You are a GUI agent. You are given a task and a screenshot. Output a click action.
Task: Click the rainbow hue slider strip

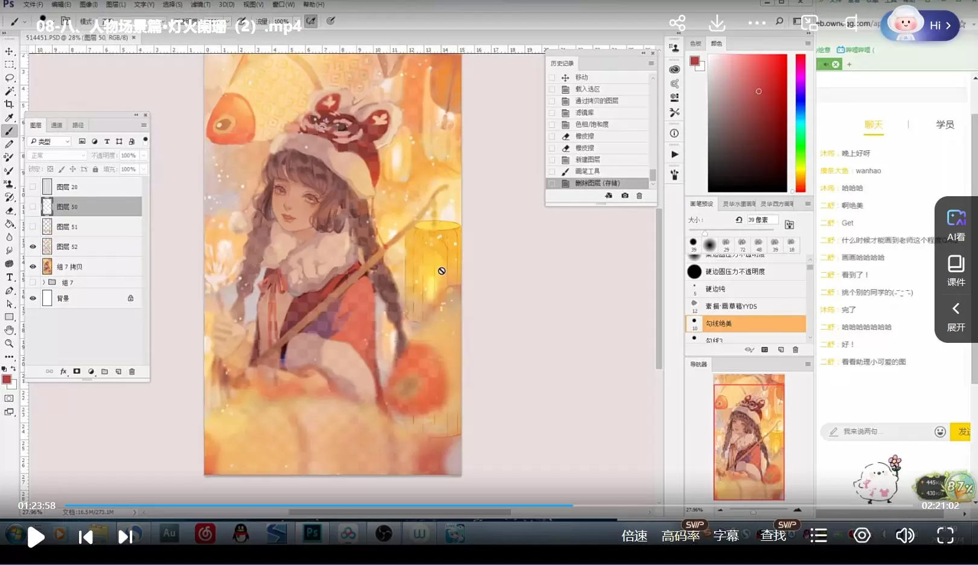coord(801,123)
